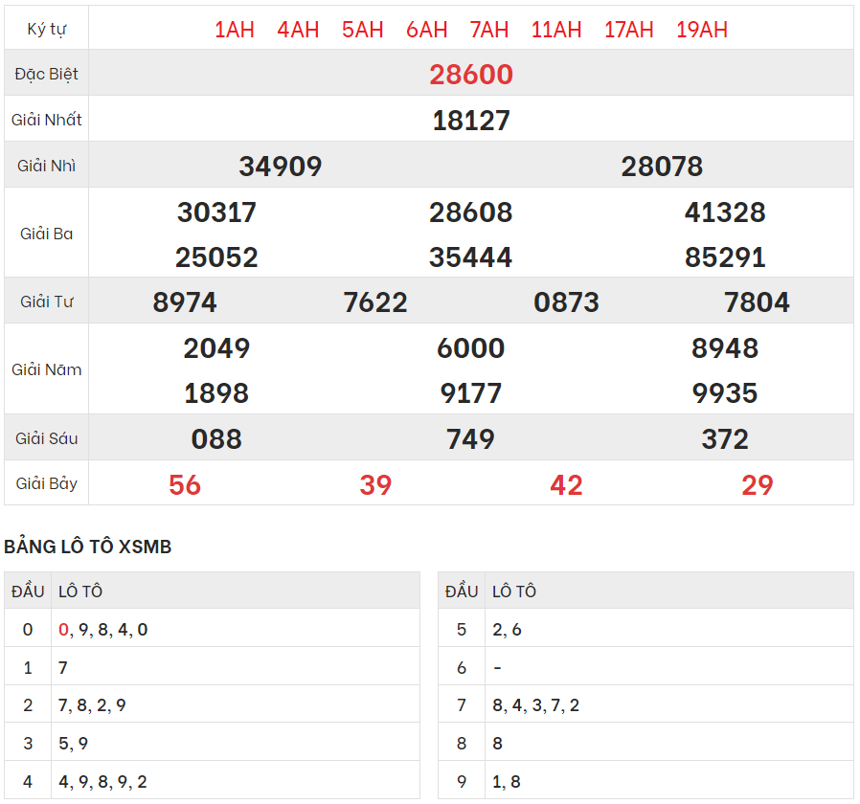The height and width of the screenshot is (804, 860).
Task: Select the red Giải Bảy number 29
Action: pos(757,485)
